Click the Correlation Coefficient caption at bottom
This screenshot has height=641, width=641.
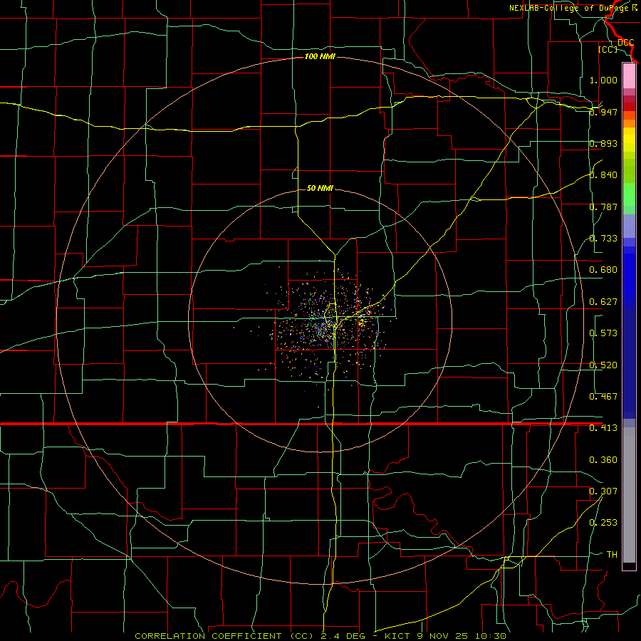click(x=320, y=636)
